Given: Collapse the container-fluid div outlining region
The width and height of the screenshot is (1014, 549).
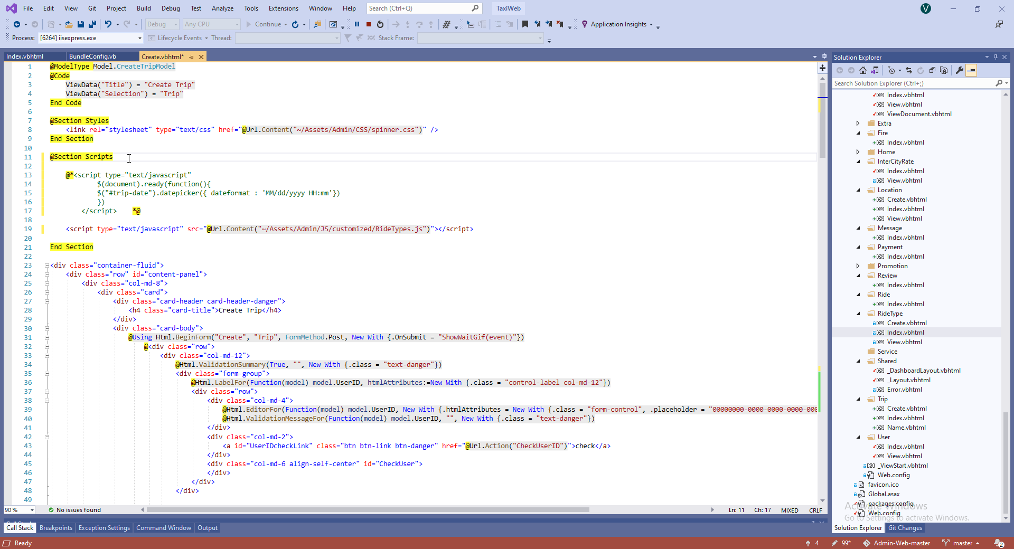Looking at the screenshot, I should click(x=46, y=266).
